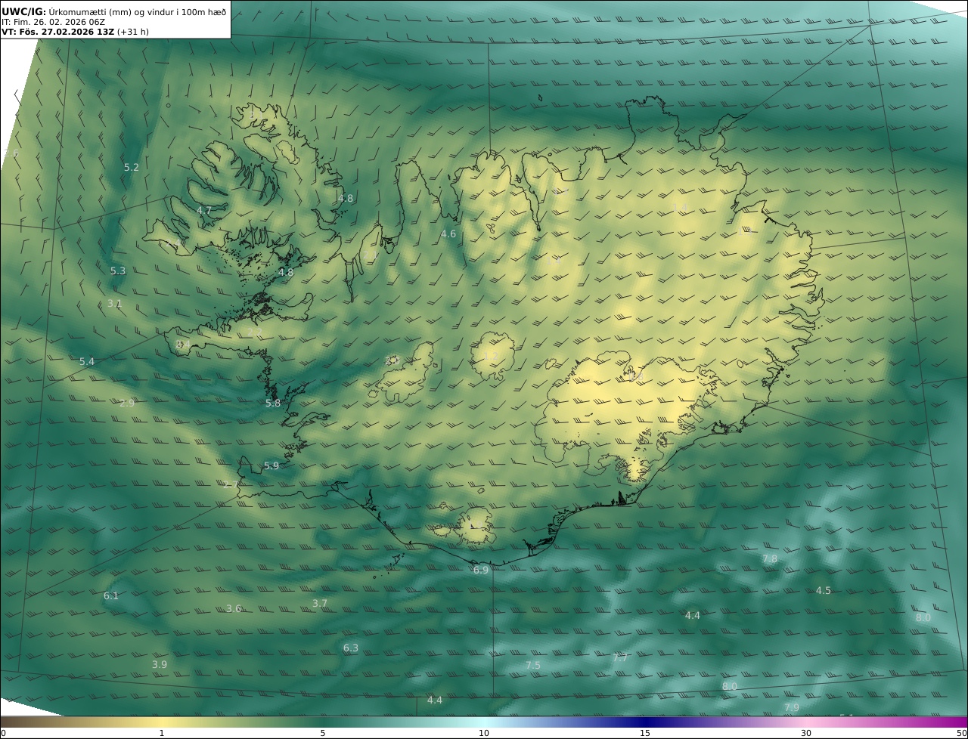This screenshot has height=739, width=968.
Task: Click the 3.7 precipitation value
Action: tap(320, 604)
